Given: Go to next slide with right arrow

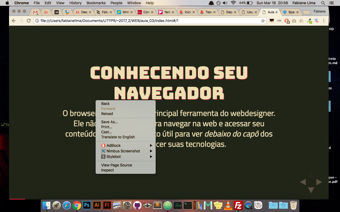Looking at the screenshot, I should [319, 182].
